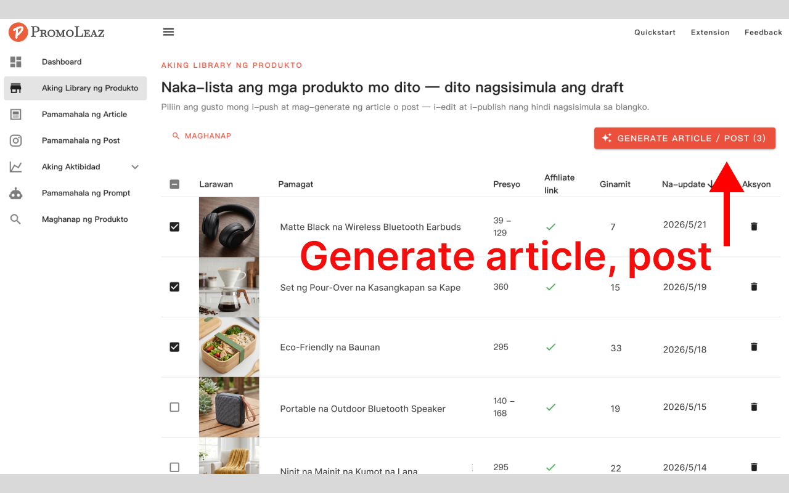
Task: Go to Pamamahala ng Post
Action: coord(75,141)
